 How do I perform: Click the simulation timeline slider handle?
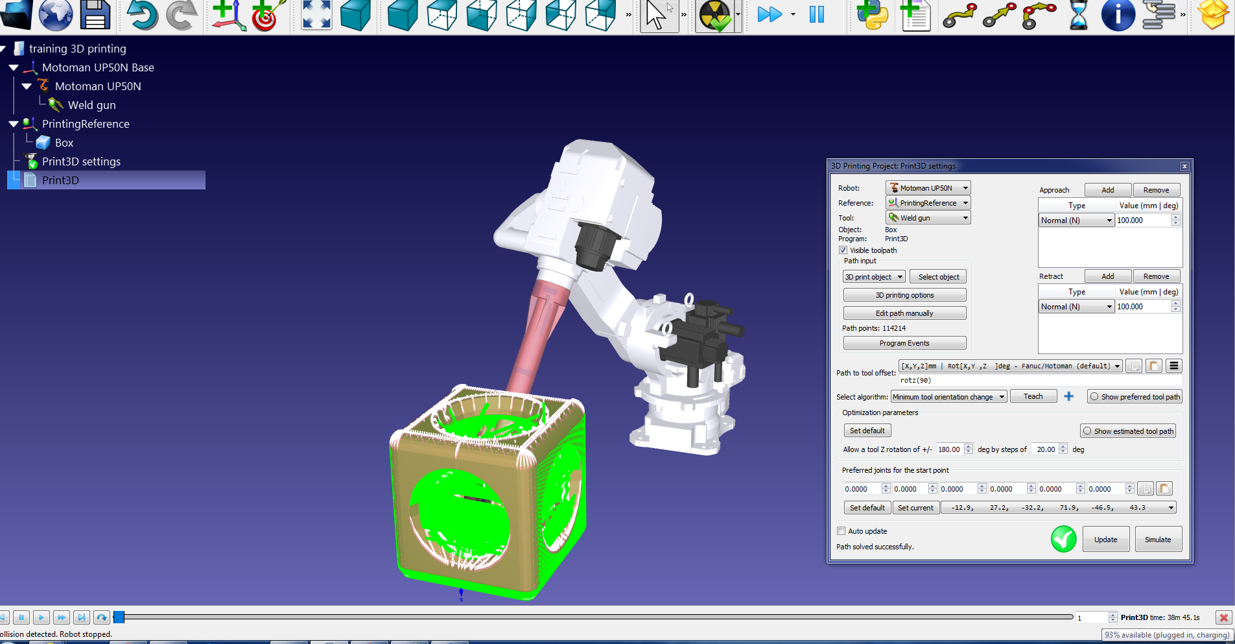coord(119,617)
